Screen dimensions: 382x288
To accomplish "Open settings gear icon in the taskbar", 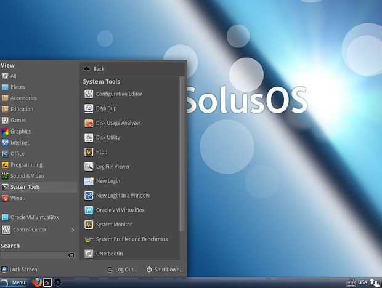I will [x=57, y=282].
